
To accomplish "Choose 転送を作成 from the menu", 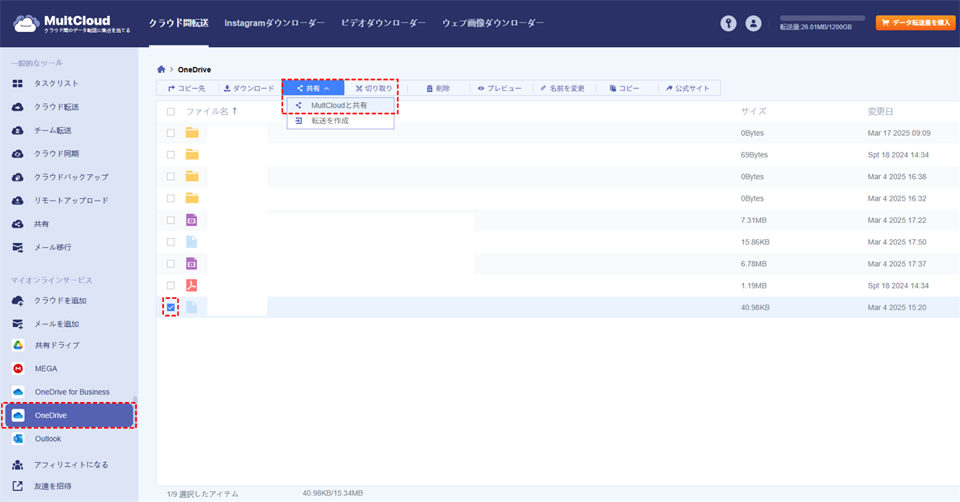I will (340, 121).
